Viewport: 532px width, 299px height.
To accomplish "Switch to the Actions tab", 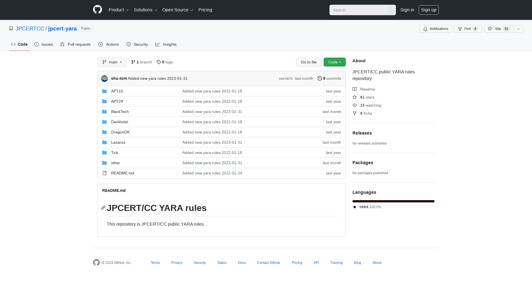I will point(108,44).
